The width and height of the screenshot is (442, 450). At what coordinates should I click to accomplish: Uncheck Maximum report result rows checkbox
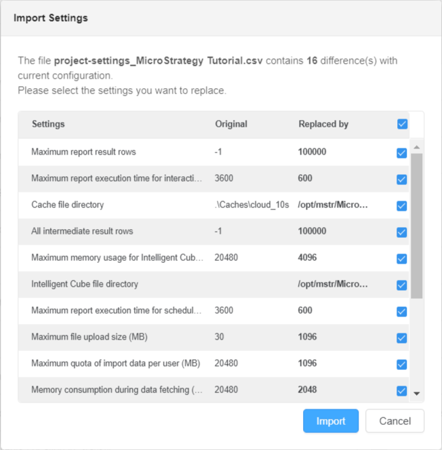pyautogui.click(x=401, y=153)
